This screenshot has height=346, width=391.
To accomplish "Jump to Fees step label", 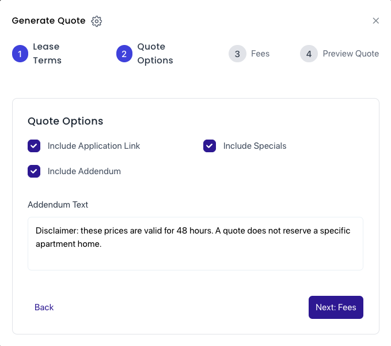I will 260,54.
